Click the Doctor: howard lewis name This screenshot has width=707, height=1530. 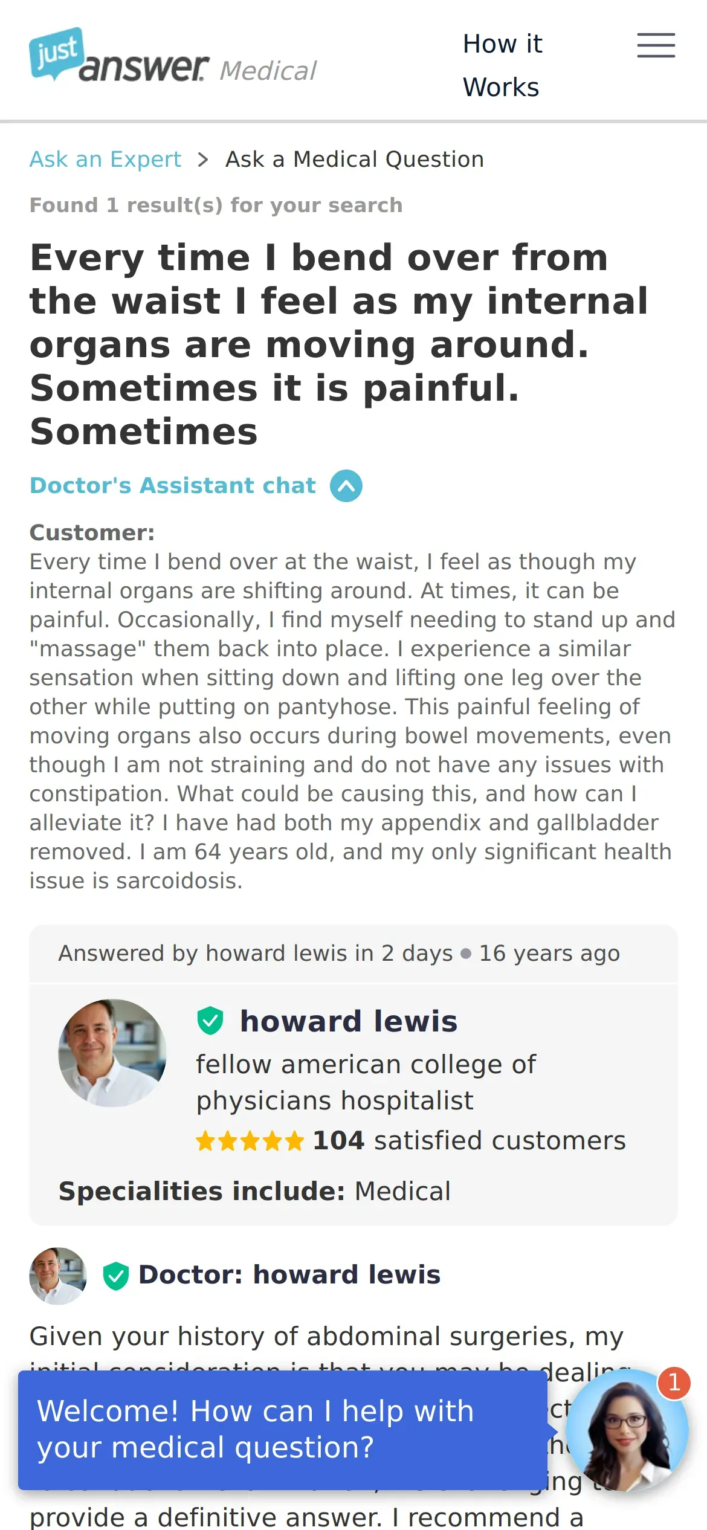[x=289, y=1275]
